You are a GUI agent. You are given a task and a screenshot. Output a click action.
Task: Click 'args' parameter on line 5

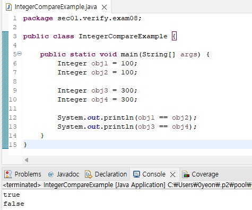pos(189,55)
